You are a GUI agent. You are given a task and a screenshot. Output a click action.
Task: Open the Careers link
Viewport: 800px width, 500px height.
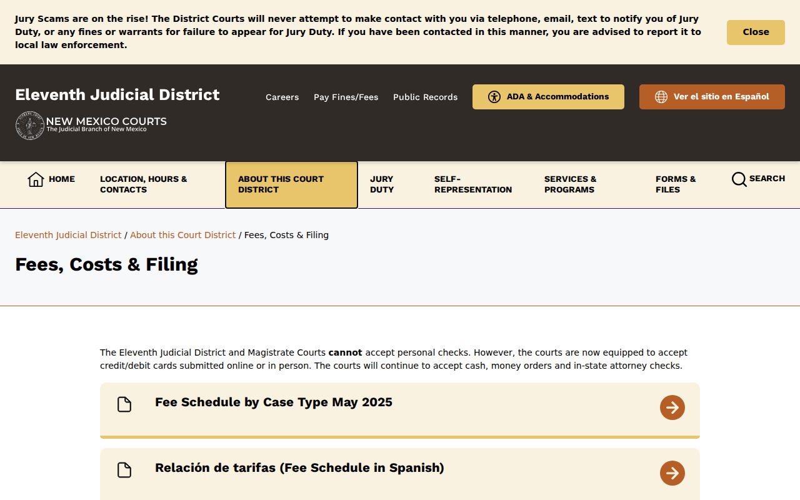[282, 97]
